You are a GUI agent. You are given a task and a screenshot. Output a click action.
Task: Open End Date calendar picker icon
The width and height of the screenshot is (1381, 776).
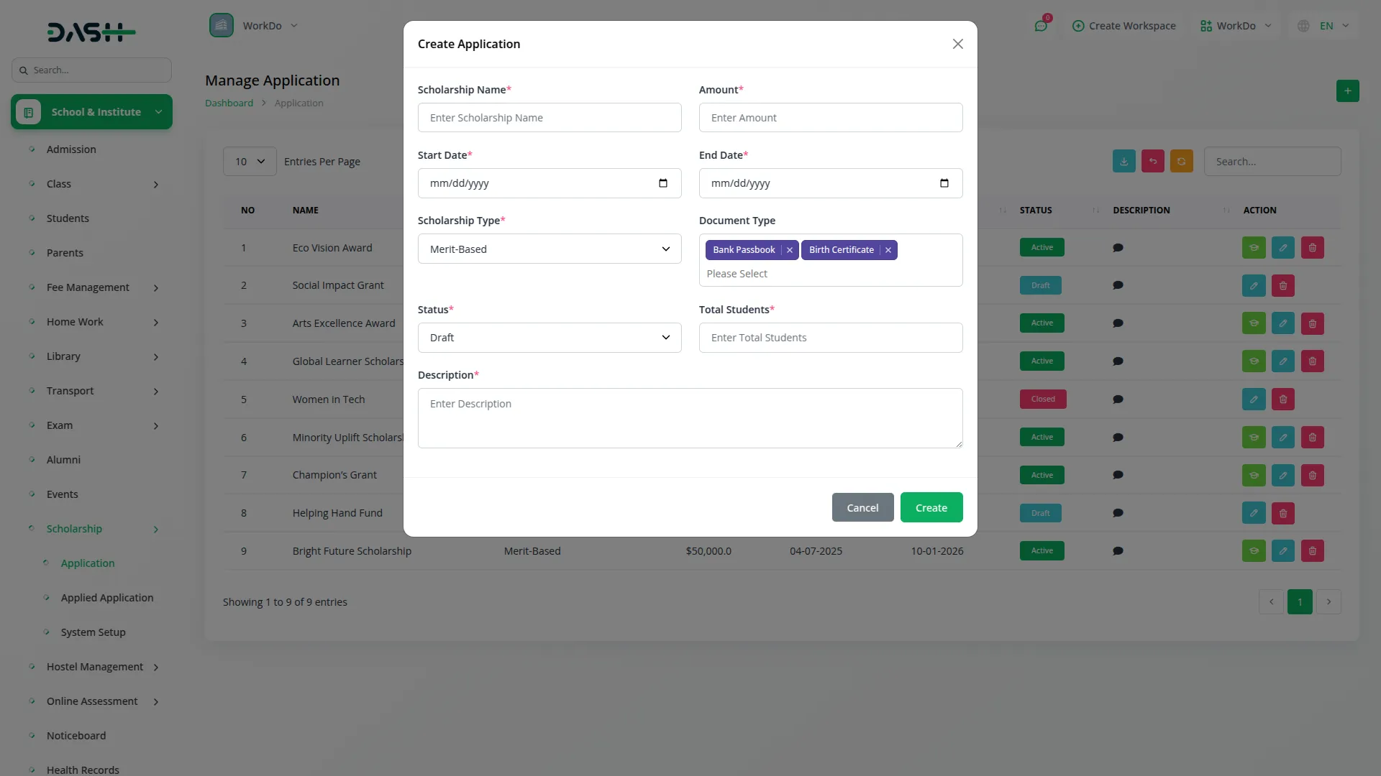944,183
